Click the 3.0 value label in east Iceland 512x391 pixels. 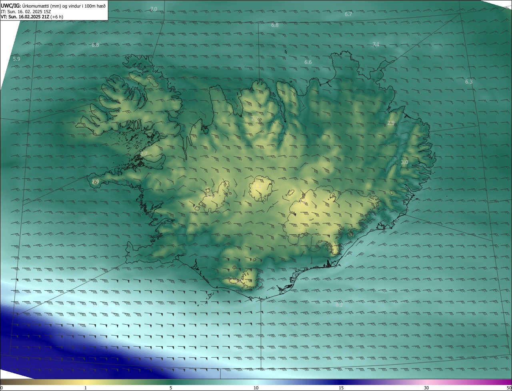point(404,162)
